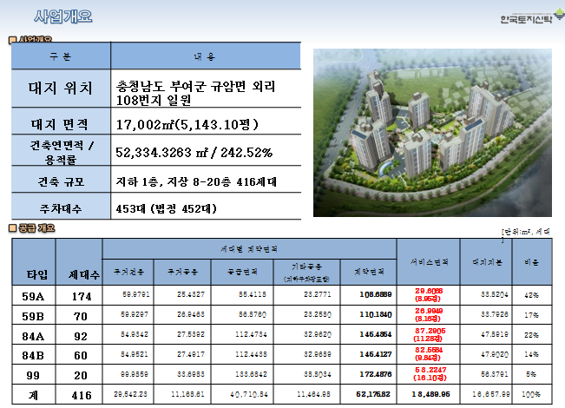Select the 계 total row label

tap(33, 395)
